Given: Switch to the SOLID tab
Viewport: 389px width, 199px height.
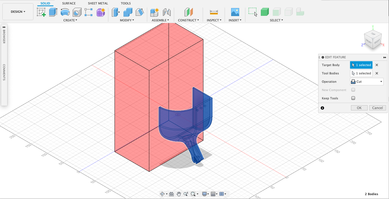Looking at the screenshot, I should pos(45,3).
